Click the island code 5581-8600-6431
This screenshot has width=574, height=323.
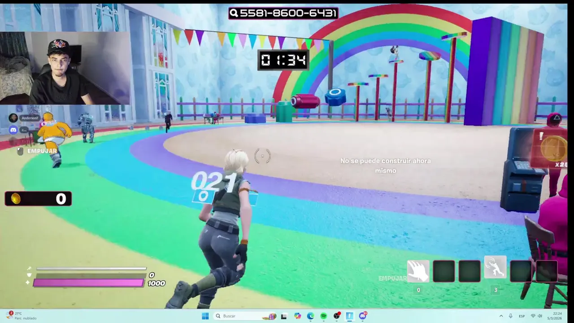[x=288, y=13]
